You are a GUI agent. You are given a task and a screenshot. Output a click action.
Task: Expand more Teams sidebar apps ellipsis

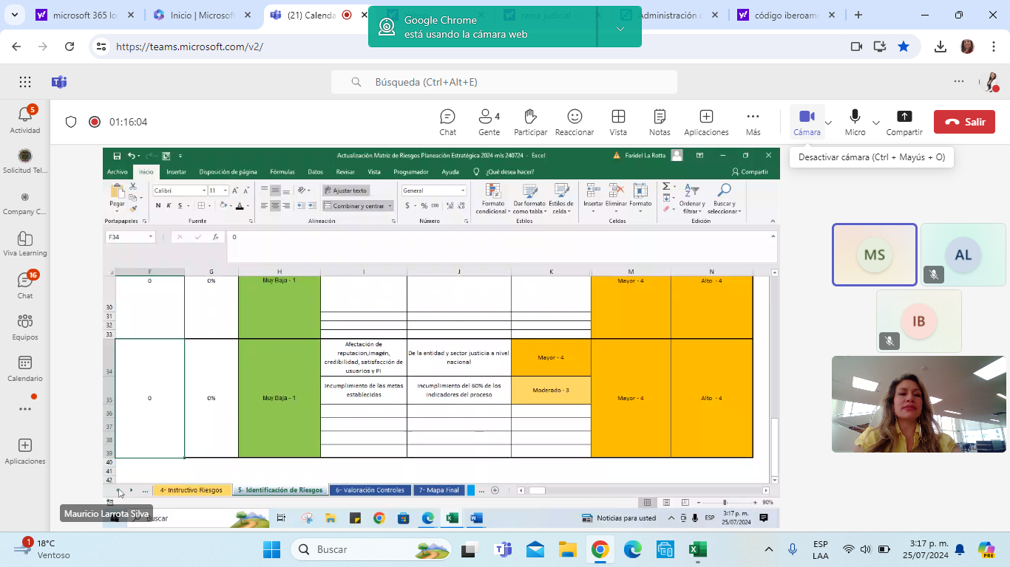[x=25, y=409]
